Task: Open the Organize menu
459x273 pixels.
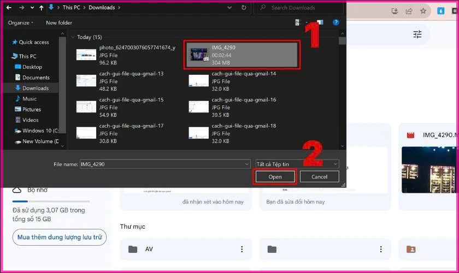Action: pos(21,22)
